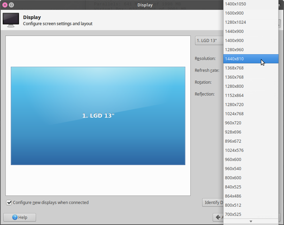Pick 896x672 from the list

pyautogui.click(x=251, y=141)
